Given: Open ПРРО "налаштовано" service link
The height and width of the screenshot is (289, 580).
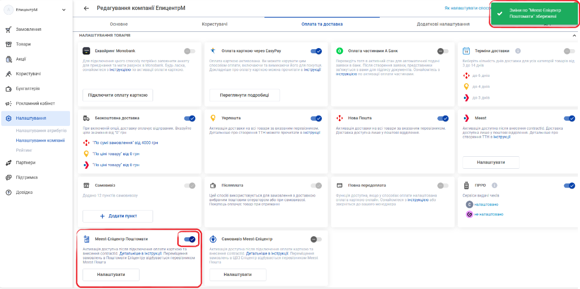Looking at the screenshot, I should (x=486, y=205).
